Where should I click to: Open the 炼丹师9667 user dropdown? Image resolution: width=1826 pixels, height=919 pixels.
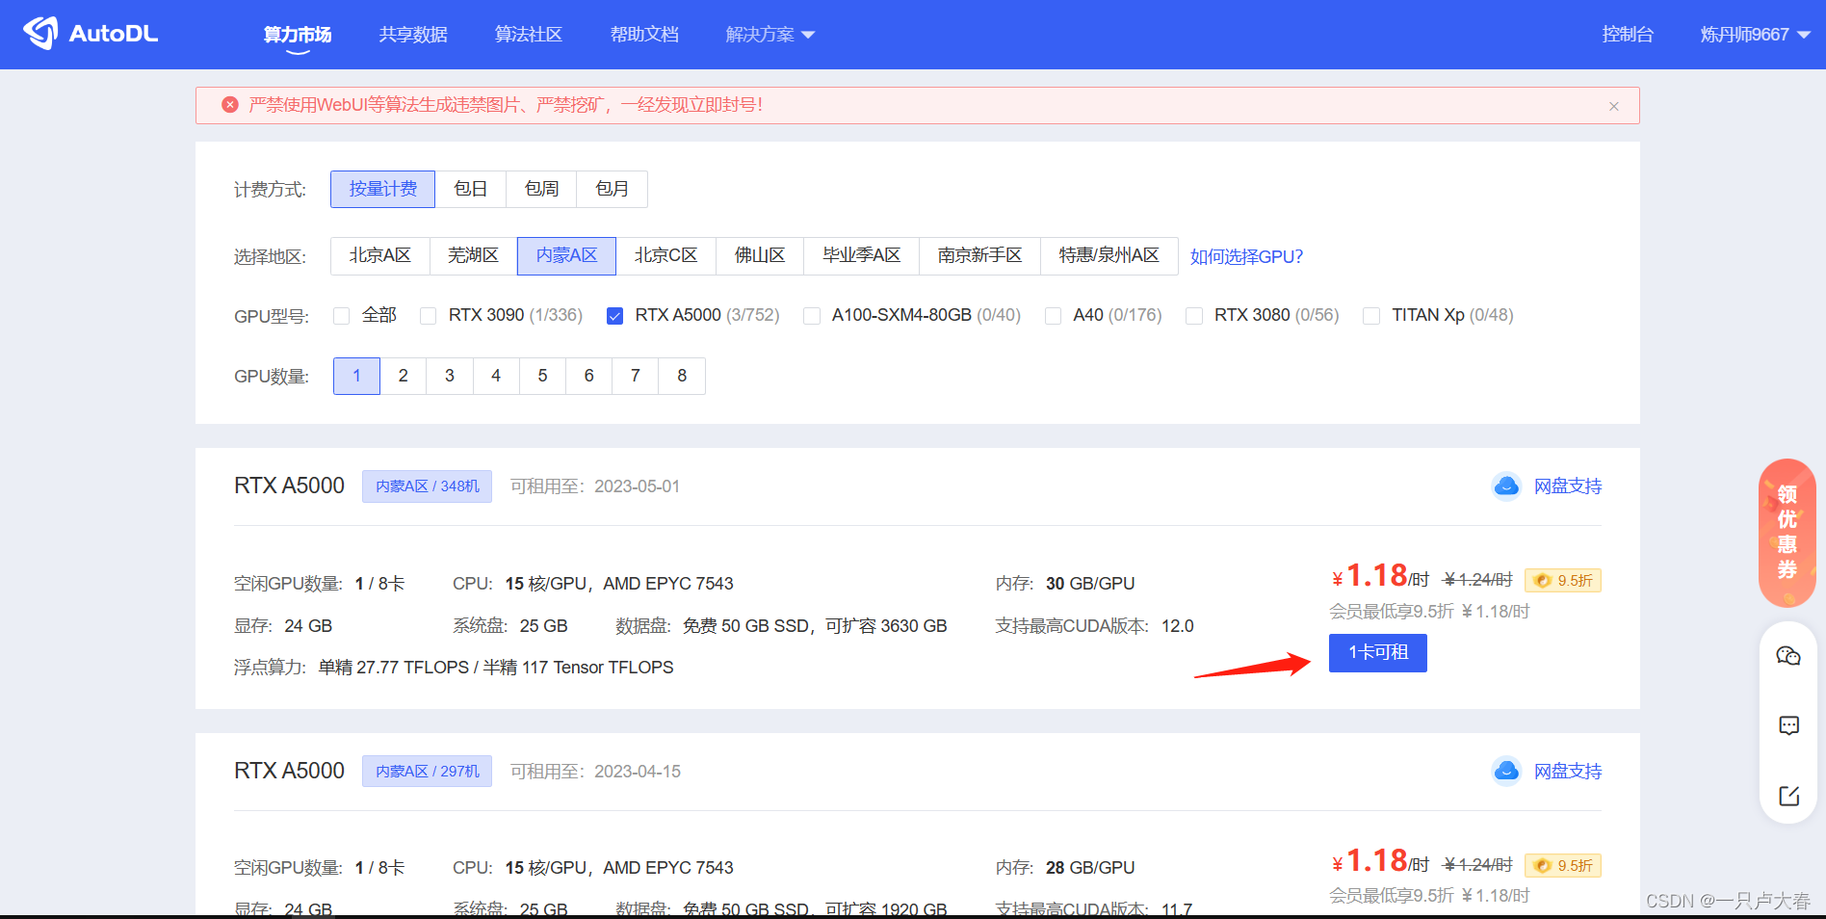(x=1755, y=35)
